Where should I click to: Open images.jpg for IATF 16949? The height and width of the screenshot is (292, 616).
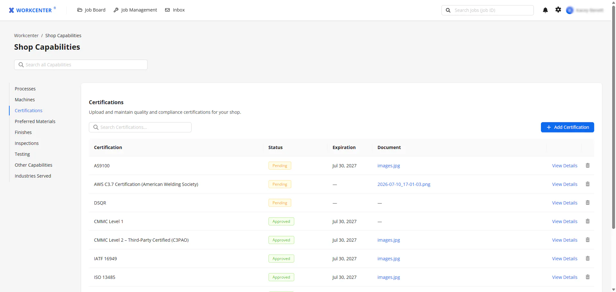389,259
